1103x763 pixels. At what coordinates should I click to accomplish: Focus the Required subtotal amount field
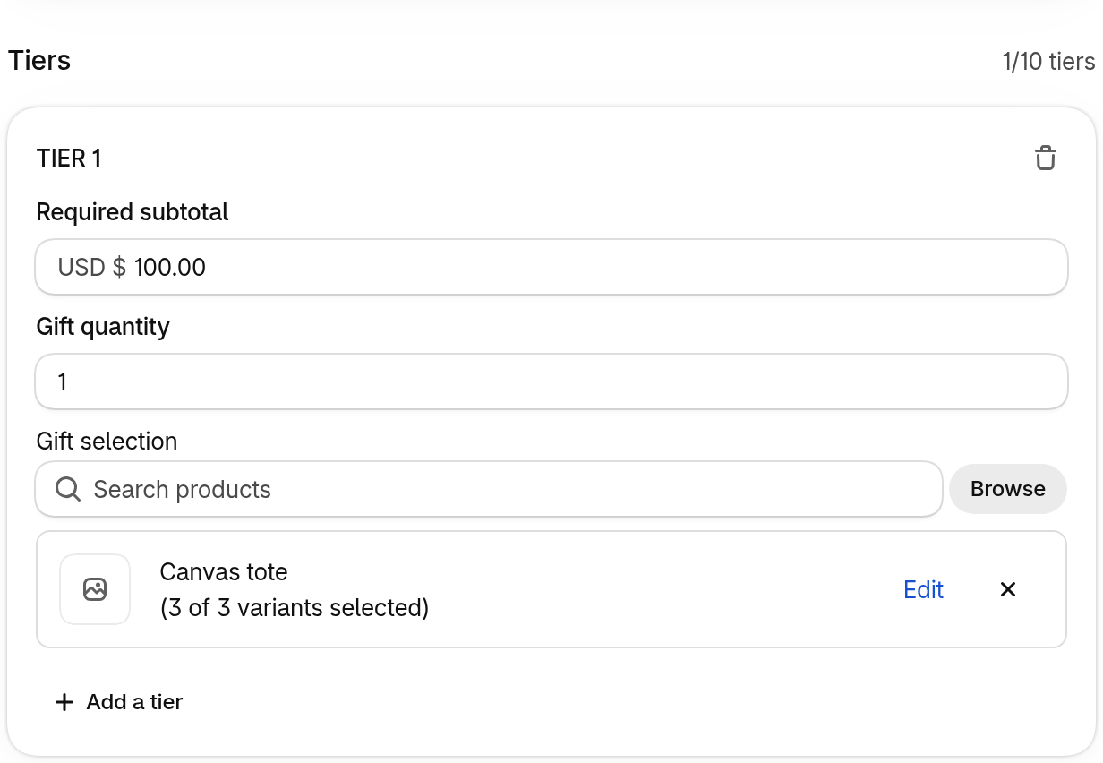[551, 267]
